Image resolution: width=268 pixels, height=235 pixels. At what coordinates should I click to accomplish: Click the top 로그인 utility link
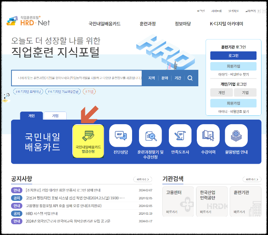[x=201, y=11]
